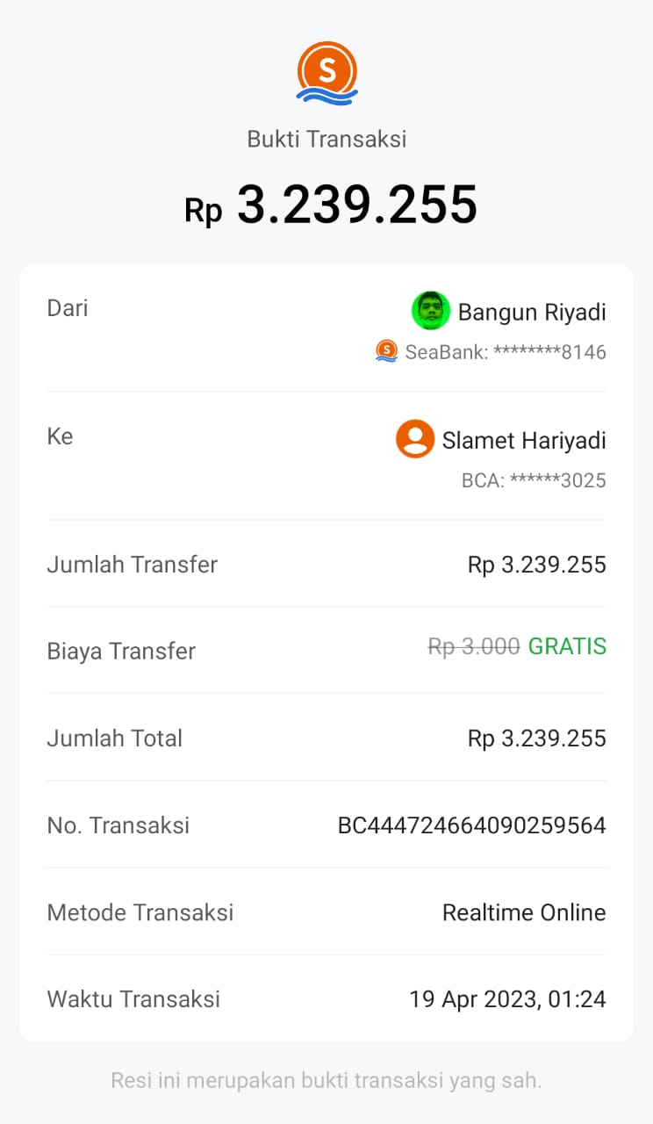Select the Jumlah Total amount value
Screen dimensions: 653x1124
(536, 738)
